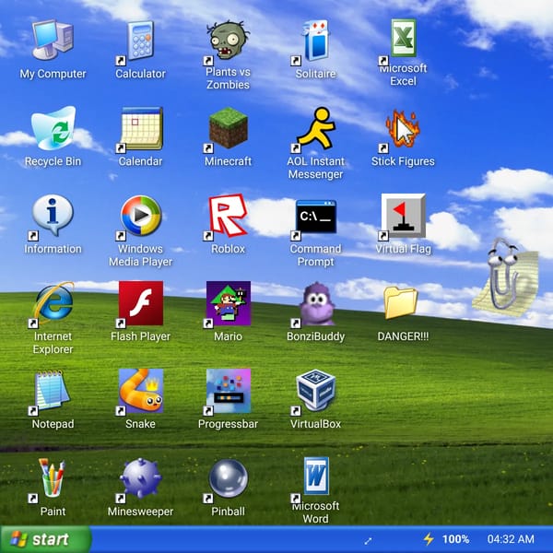This screenshot has width=553, height=553.
Task: Open Microsoft Word shortcut
Action: pyautogui.click(x=316, y=477)
